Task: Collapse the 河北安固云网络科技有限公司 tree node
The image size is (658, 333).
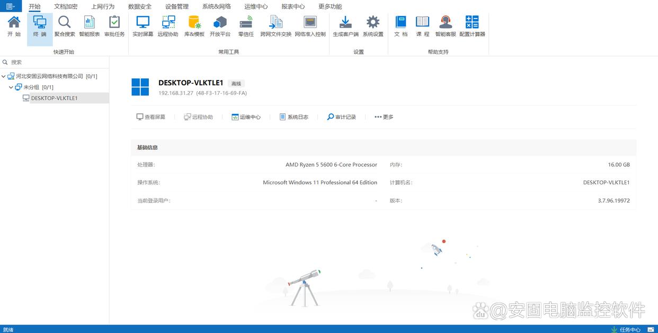Action: tap(4, 76)
